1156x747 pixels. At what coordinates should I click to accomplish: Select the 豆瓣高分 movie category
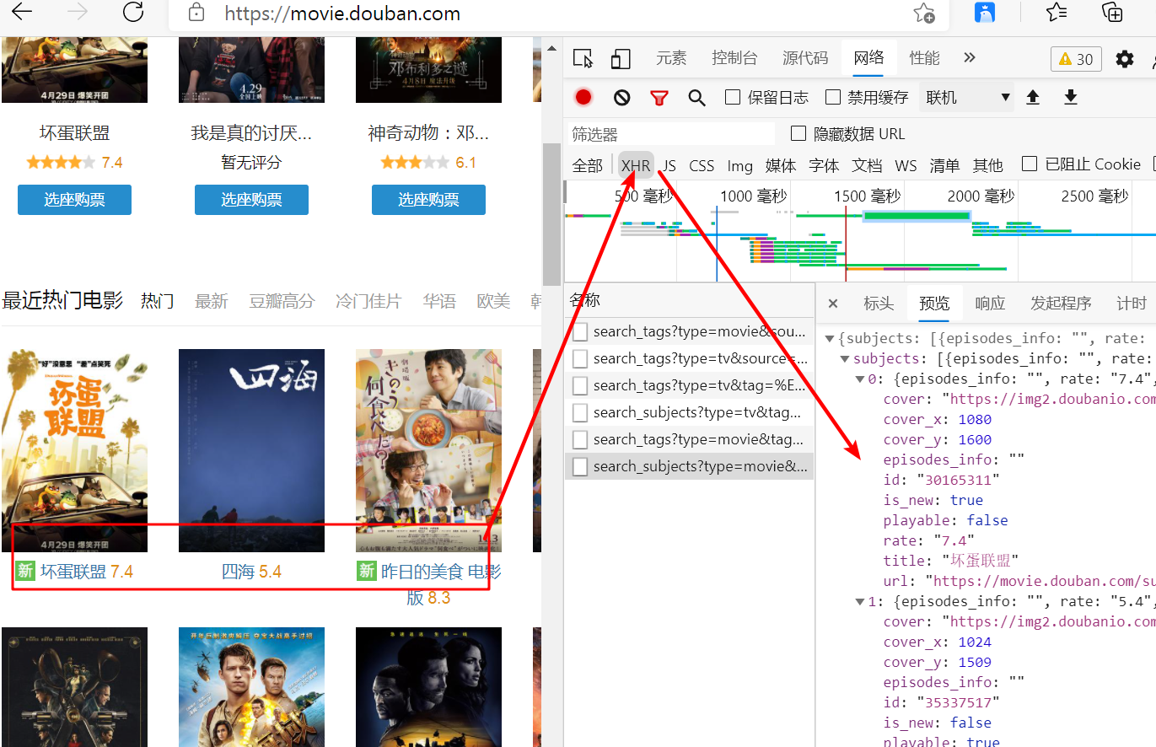pyautogui.click(x=282, y=301)
